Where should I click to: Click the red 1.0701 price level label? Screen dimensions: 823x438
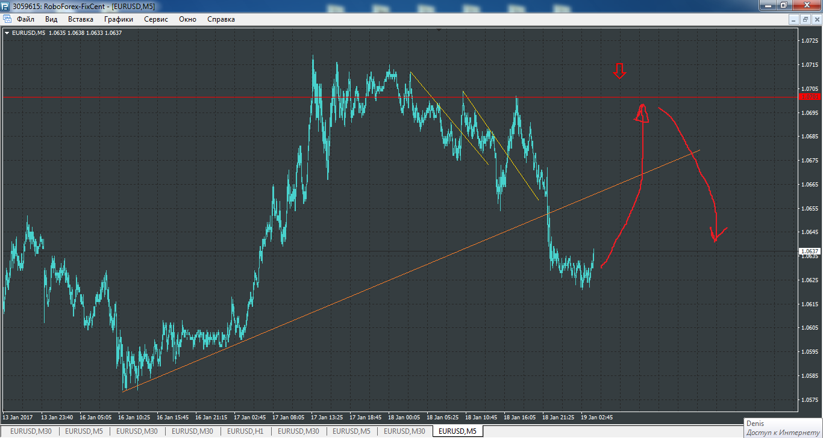809,96
